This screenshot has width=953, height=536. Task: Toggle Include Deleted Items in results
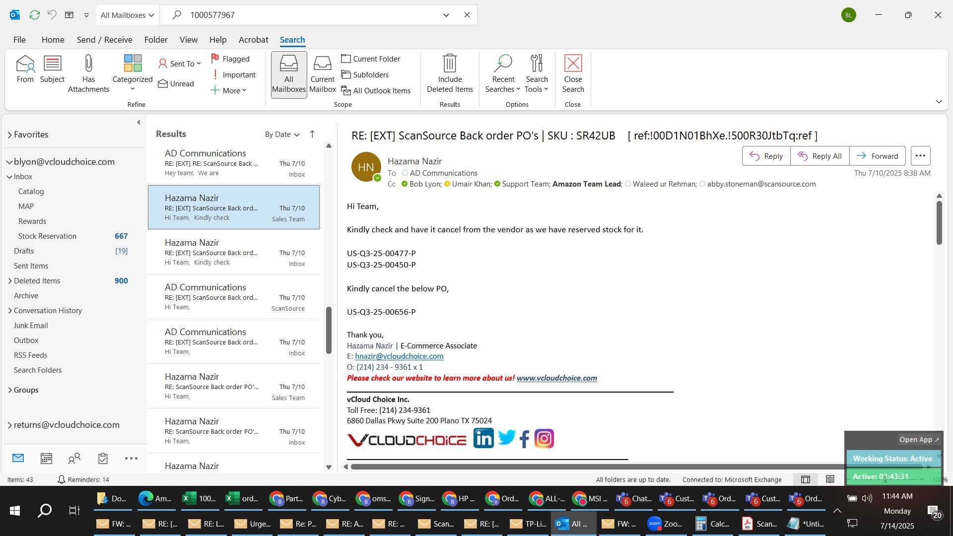click(450, 74)
